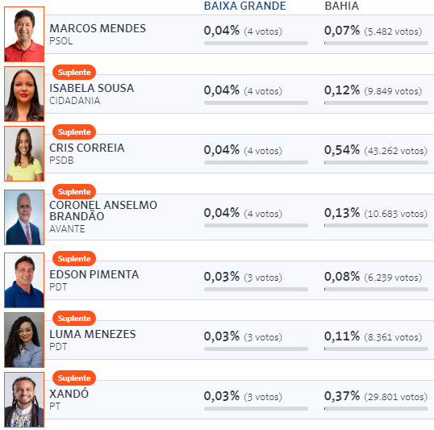Open the CRIS CORREIA name link
Viewport: 434px width, 430px height.
[87, 148]
